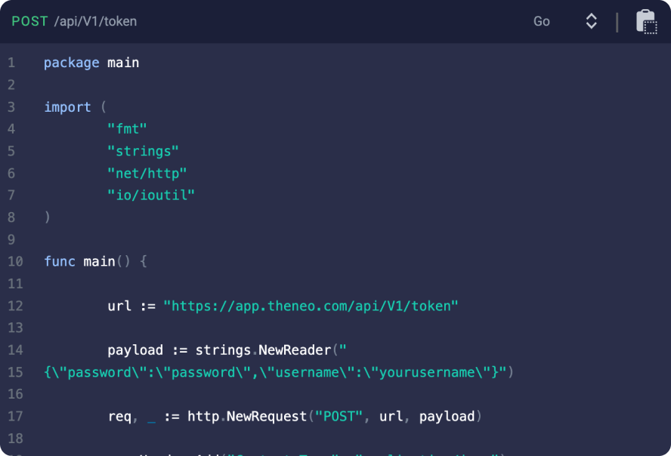Click the strings import on line 5
The image size is (671, 456).
click(x=143, y=150)
